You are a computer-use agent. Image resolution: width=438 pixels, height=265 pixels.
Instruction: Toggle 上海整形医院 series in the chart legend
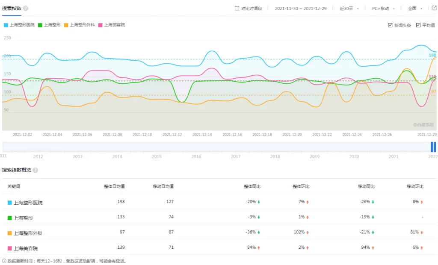point(19,25)
